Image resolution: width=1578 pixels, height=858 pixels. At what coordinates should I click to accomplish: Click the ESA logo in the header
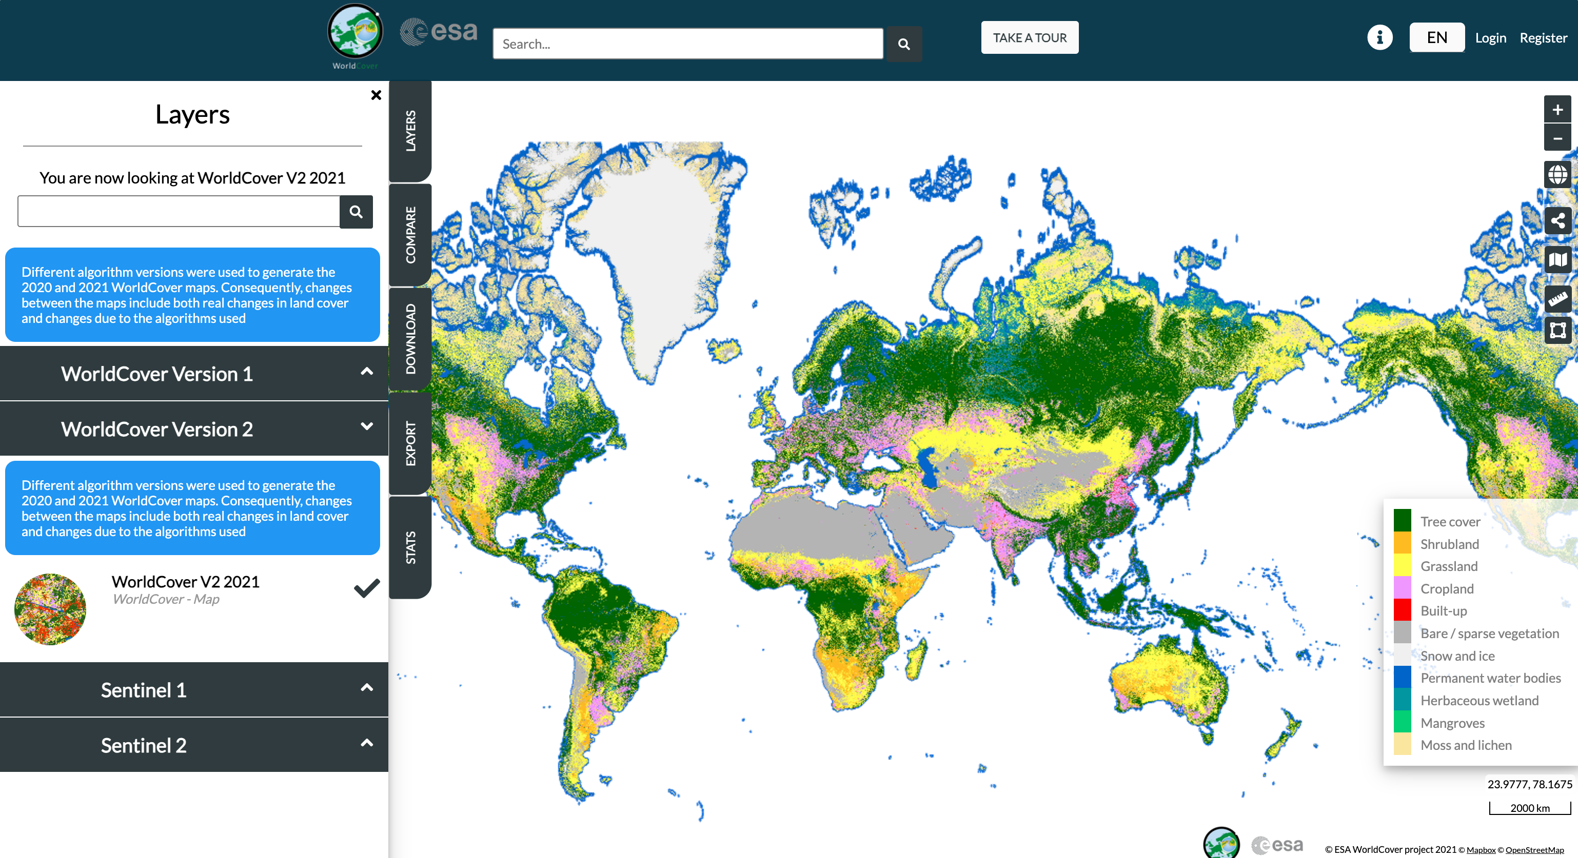point(439,31)
